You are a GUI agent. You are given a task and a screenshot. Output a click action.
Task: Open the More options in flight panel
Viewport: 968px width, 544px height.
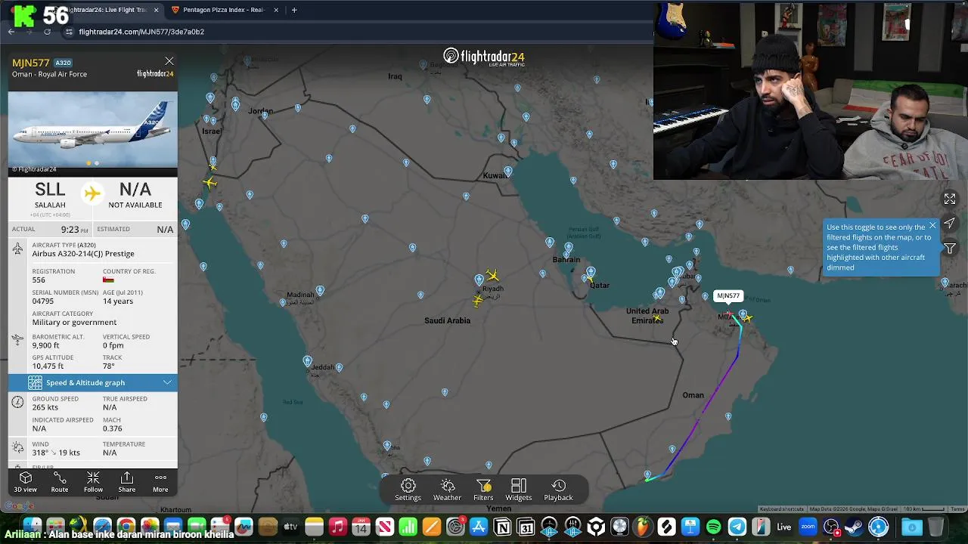[x=160, y=482]
